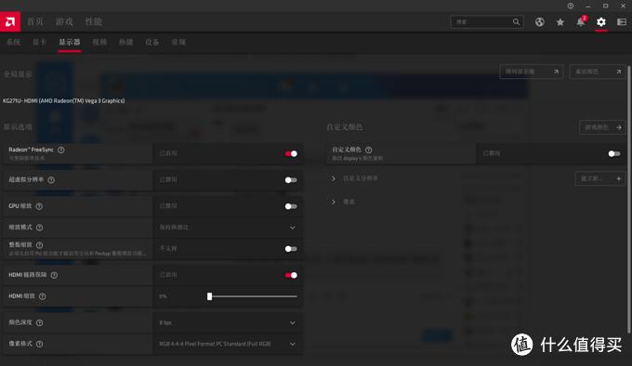Disable the HDMI 链路保障 toggle
This screenshot has height=366, width=632.
tap(291, 275)
